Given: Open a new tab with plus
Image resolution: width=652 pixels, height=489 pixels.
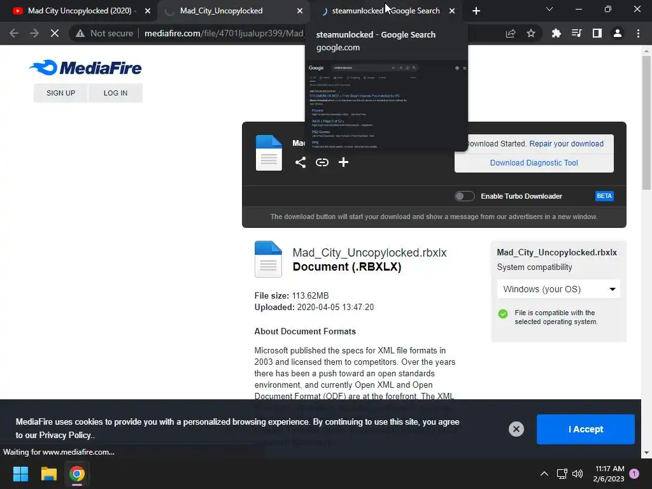Looking at the screenshot, I should [476, 11].
